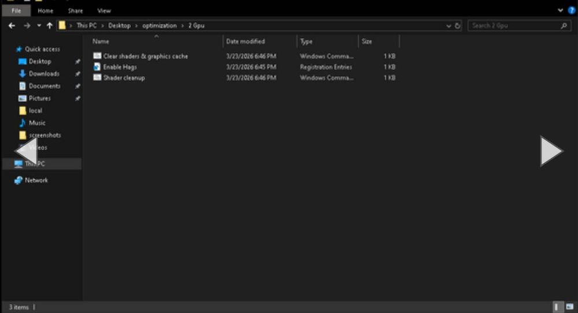
Task: Click the Shader cleanup script icon
Action: (x=97, y=77)
